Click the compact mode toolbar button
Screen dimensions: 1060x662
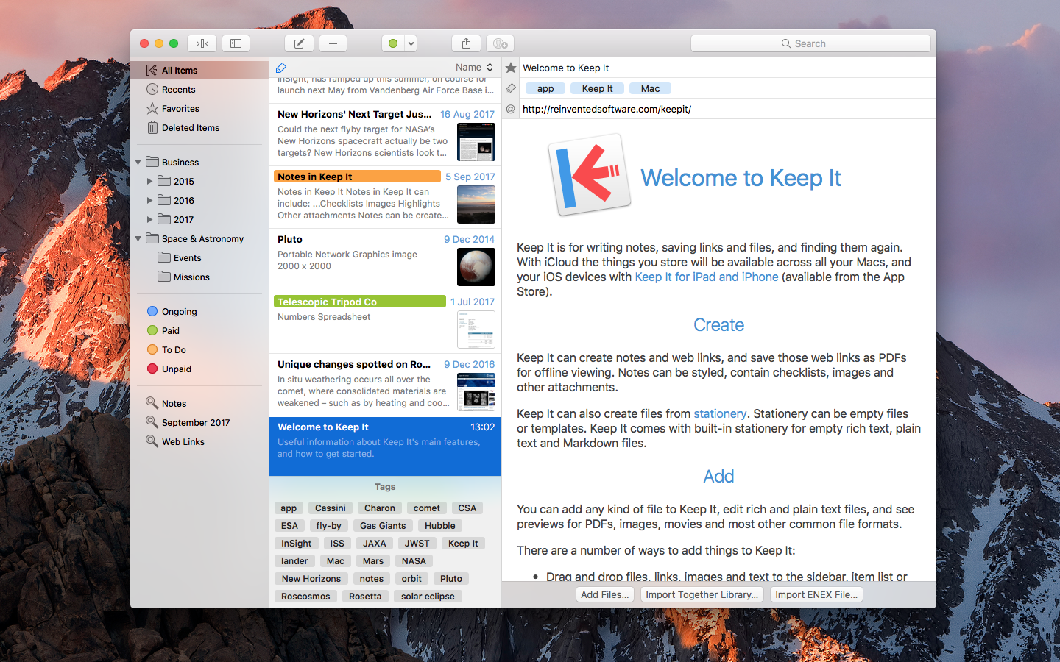pos(202,43)
